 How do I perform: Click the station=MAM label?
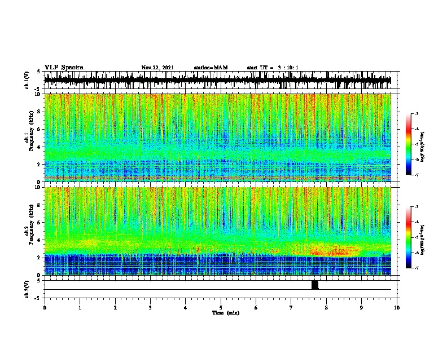coord(211,68)
